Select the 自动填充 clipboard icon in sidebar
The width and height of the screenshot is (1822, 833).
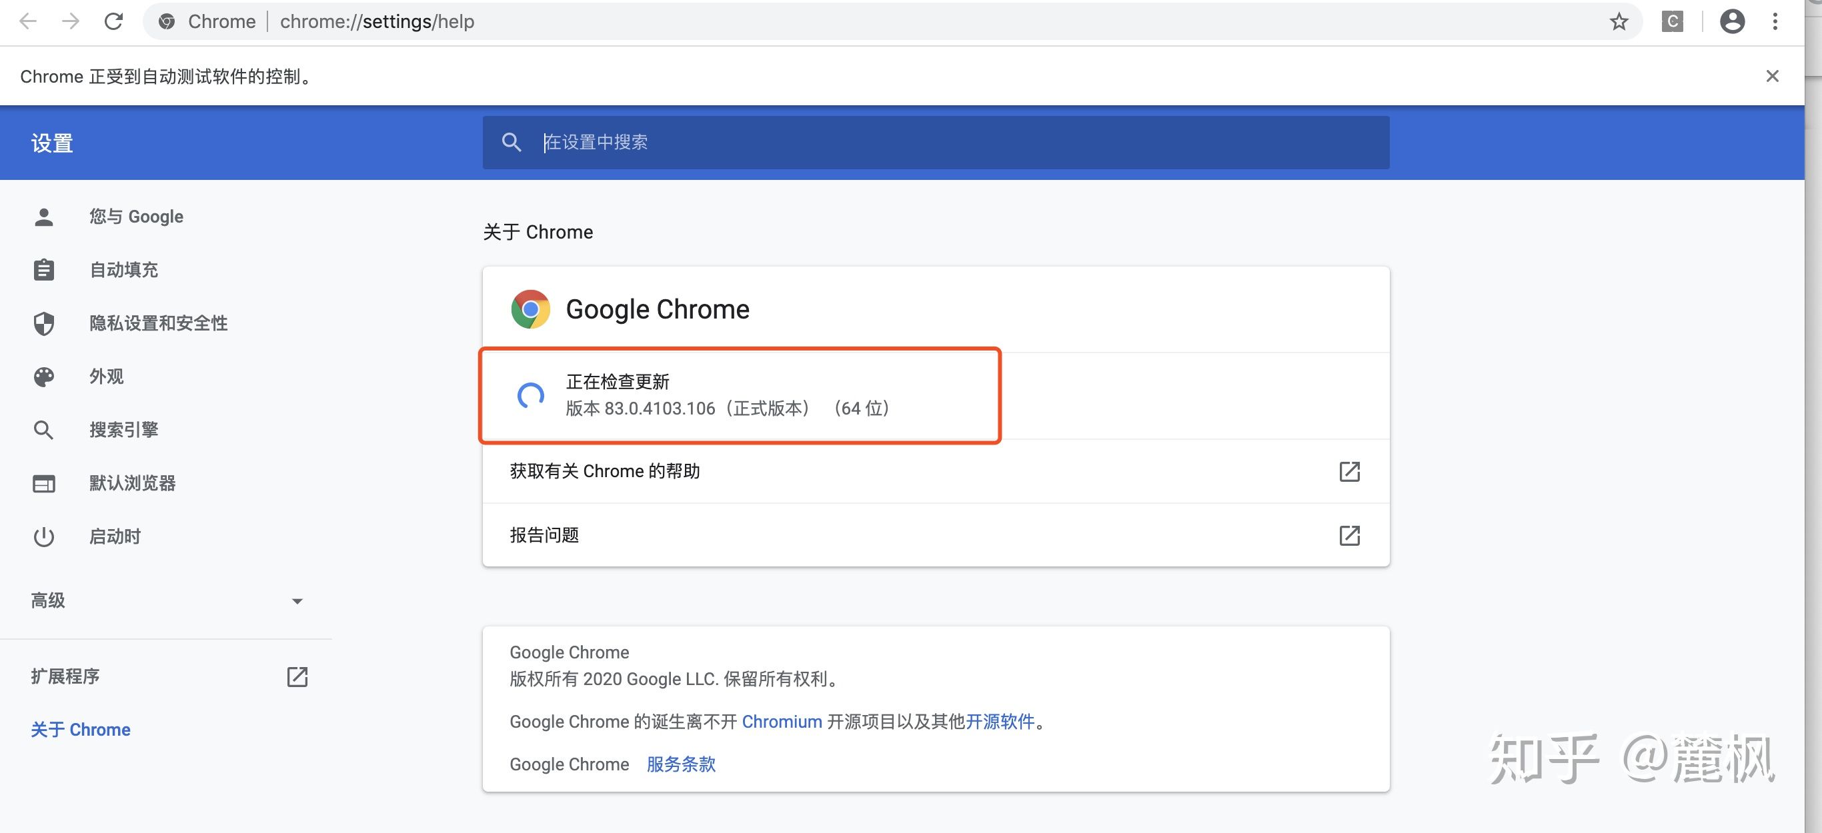pyautogui.click(x=44, y=269)
